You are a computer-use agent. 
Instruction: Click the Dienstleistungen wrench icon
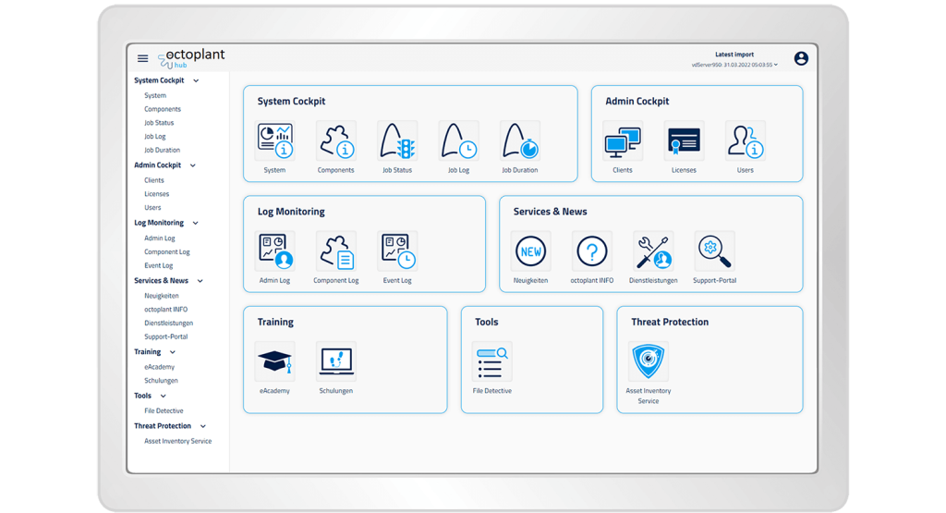tap(653, 251)
